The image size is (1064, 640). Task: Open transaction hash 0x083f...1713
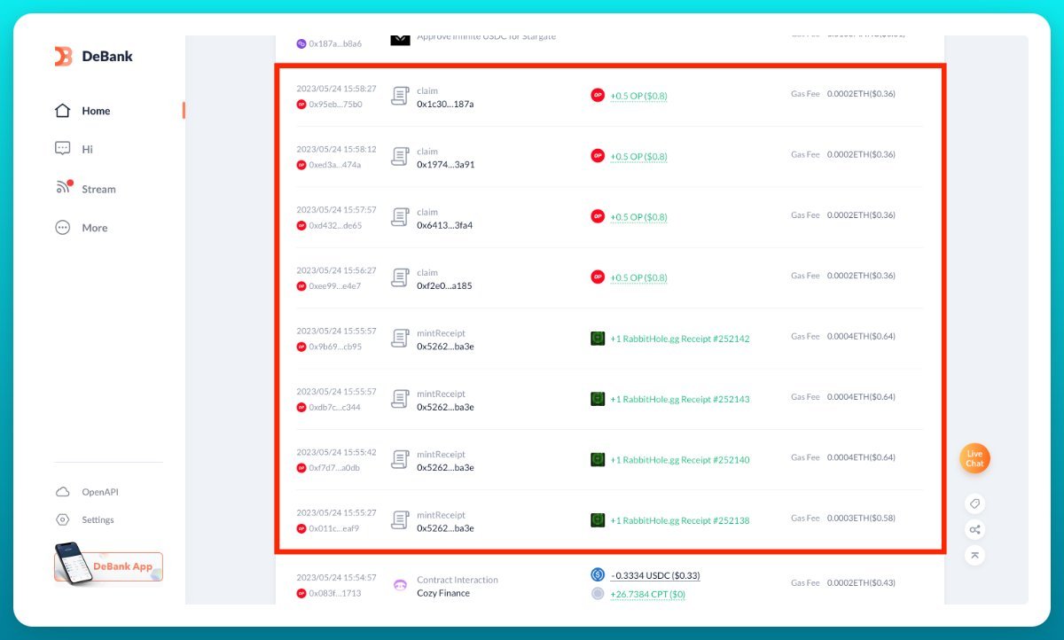pyautogui.click(x=335, y=593)
